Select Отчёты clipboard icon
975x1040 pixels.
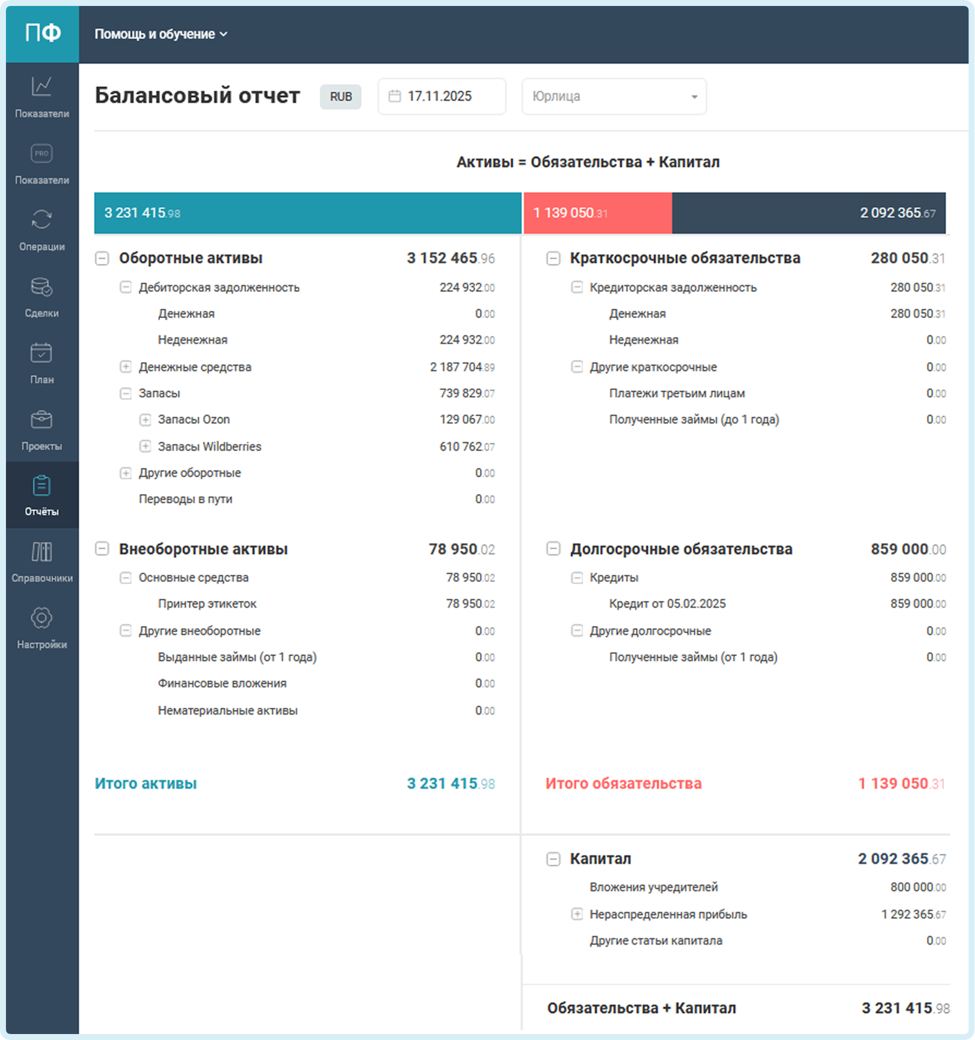pos(42,486)
